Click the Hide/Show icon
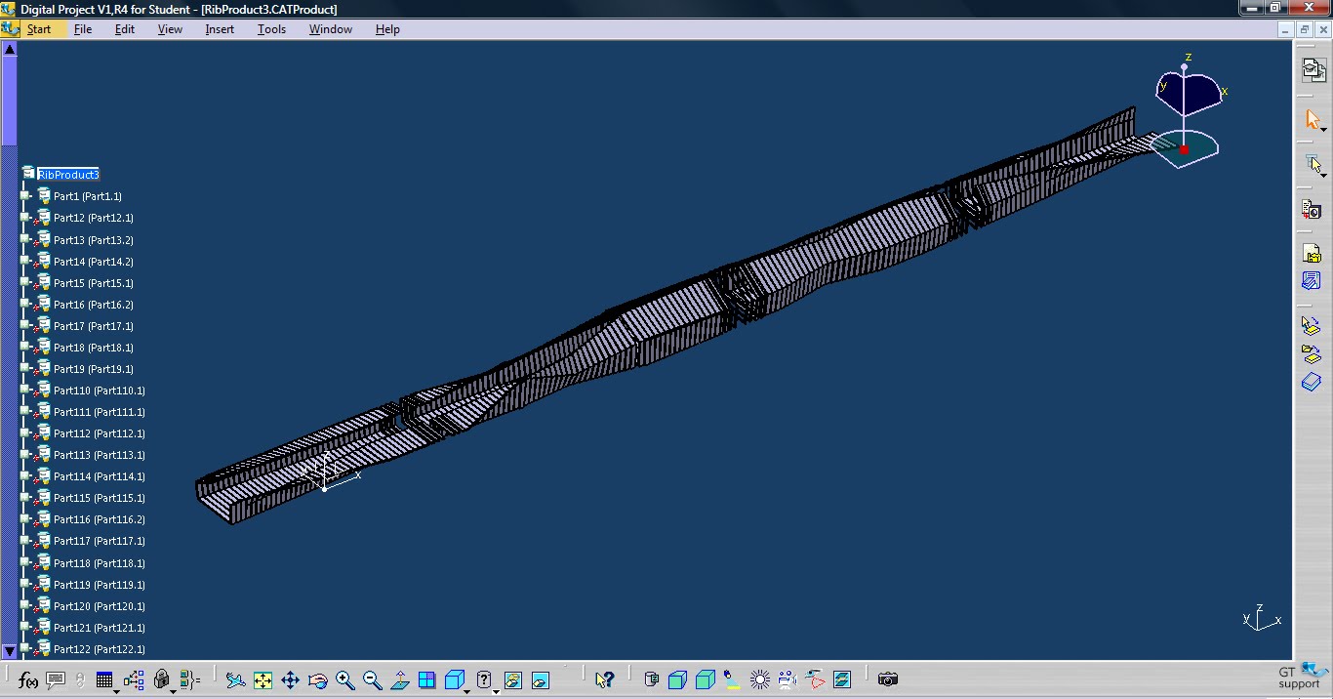1333x699 pixels. click(x=513, y=680)
